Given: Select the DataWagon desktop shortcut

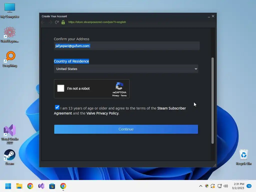Looking at the screenshot, I should click(x=10, y=34).
